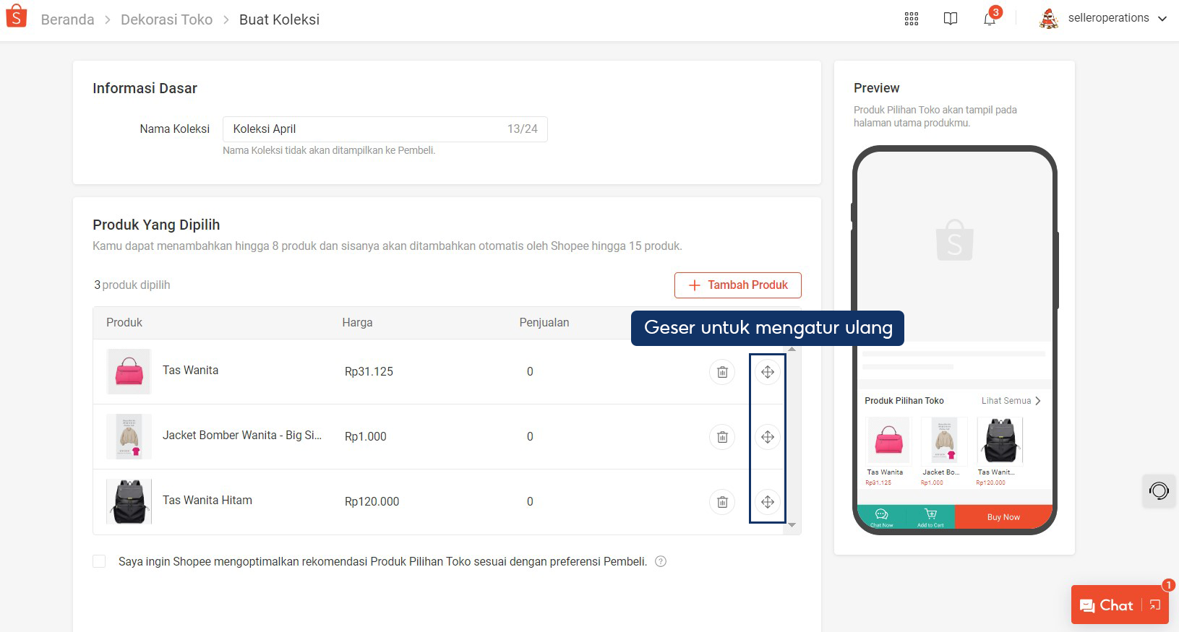This screenshot has width=1179, height=632.
Task: Expand the Chat window panel
Action: (x=1155, y=605)
